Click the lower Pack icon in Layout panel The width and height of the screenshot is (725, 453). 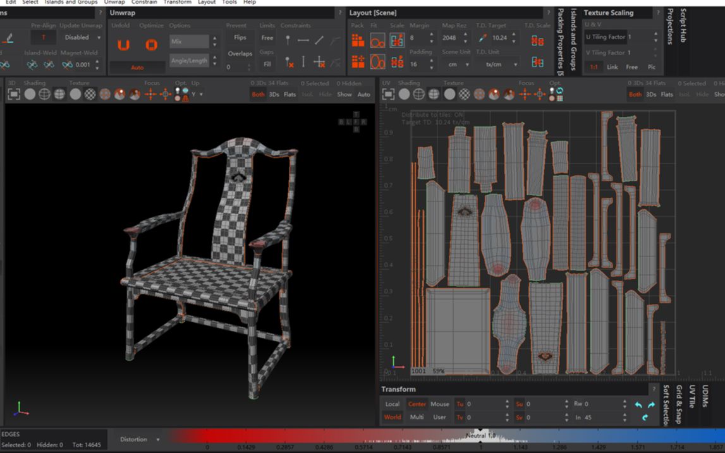coord(358,61)
